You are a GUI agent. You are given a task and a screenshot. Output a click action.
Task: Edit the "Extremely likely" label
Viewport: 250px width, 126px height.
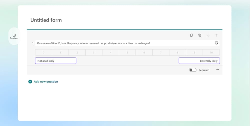pos(199,61)
